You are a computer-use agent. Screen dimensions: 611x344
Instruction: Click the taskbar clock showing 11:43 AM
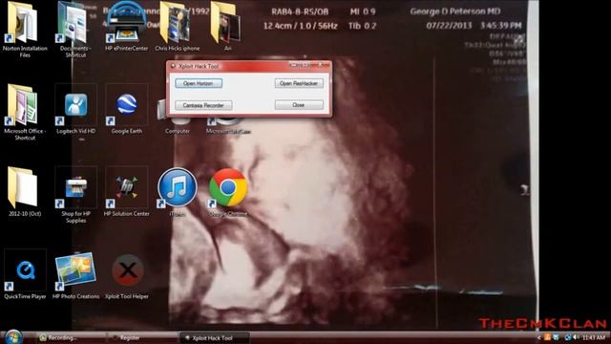tap(594, 337)
